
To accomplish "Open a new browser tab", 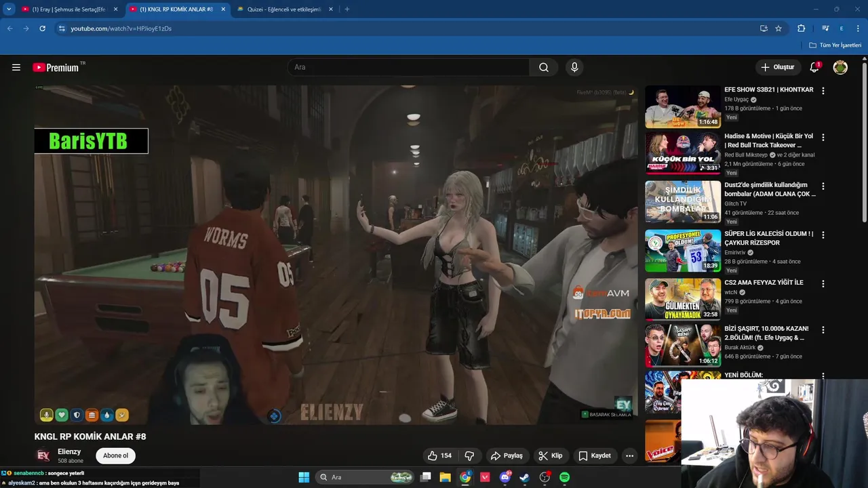I will click(347, 9).
